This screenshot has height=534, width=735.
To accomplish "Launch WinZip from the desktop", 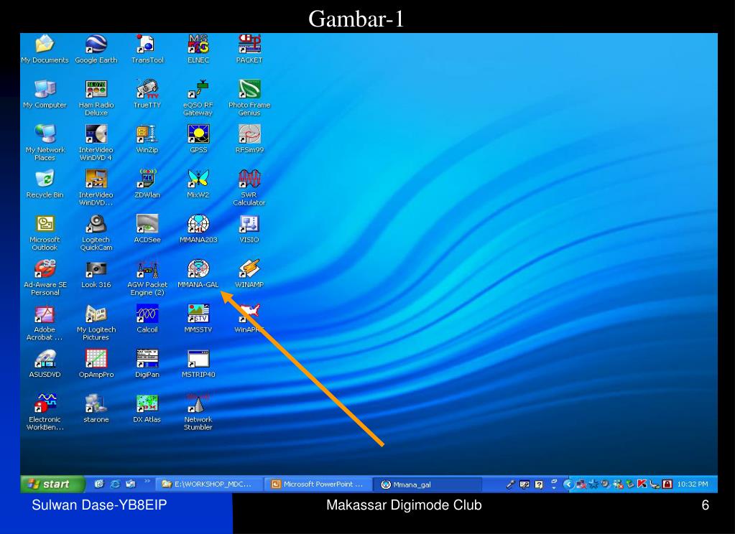I will click(147, 139).
